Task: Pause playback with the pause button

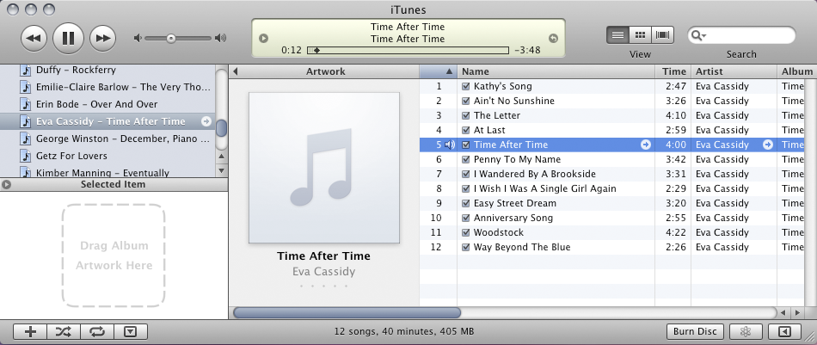Action: [68, 38]
